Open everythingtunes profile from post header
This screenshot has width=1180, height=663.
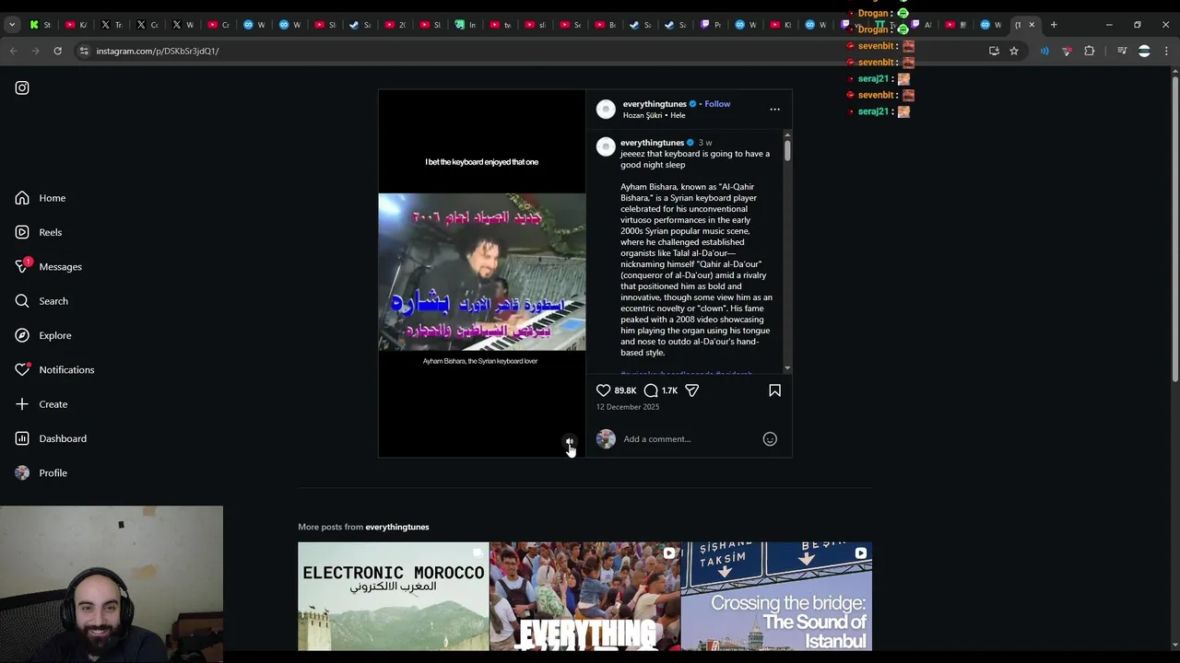654,104
